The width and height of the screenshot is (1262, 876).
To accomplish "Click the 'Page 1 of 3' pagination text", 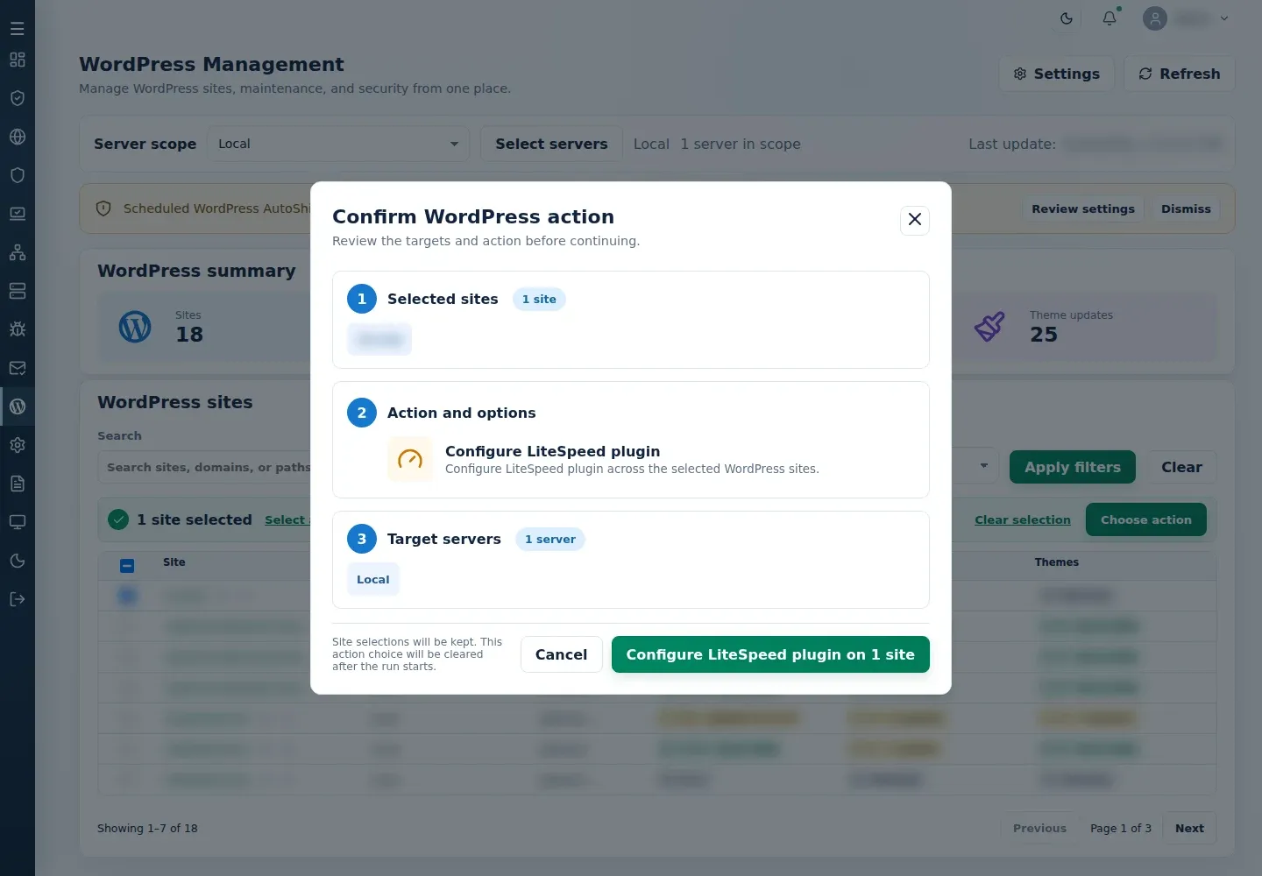I will pos(1121,828).
